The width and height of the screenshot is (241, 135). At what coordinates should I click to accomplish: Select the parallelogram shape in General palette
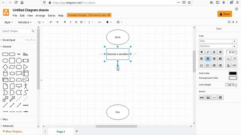click(x=12, y=67)
